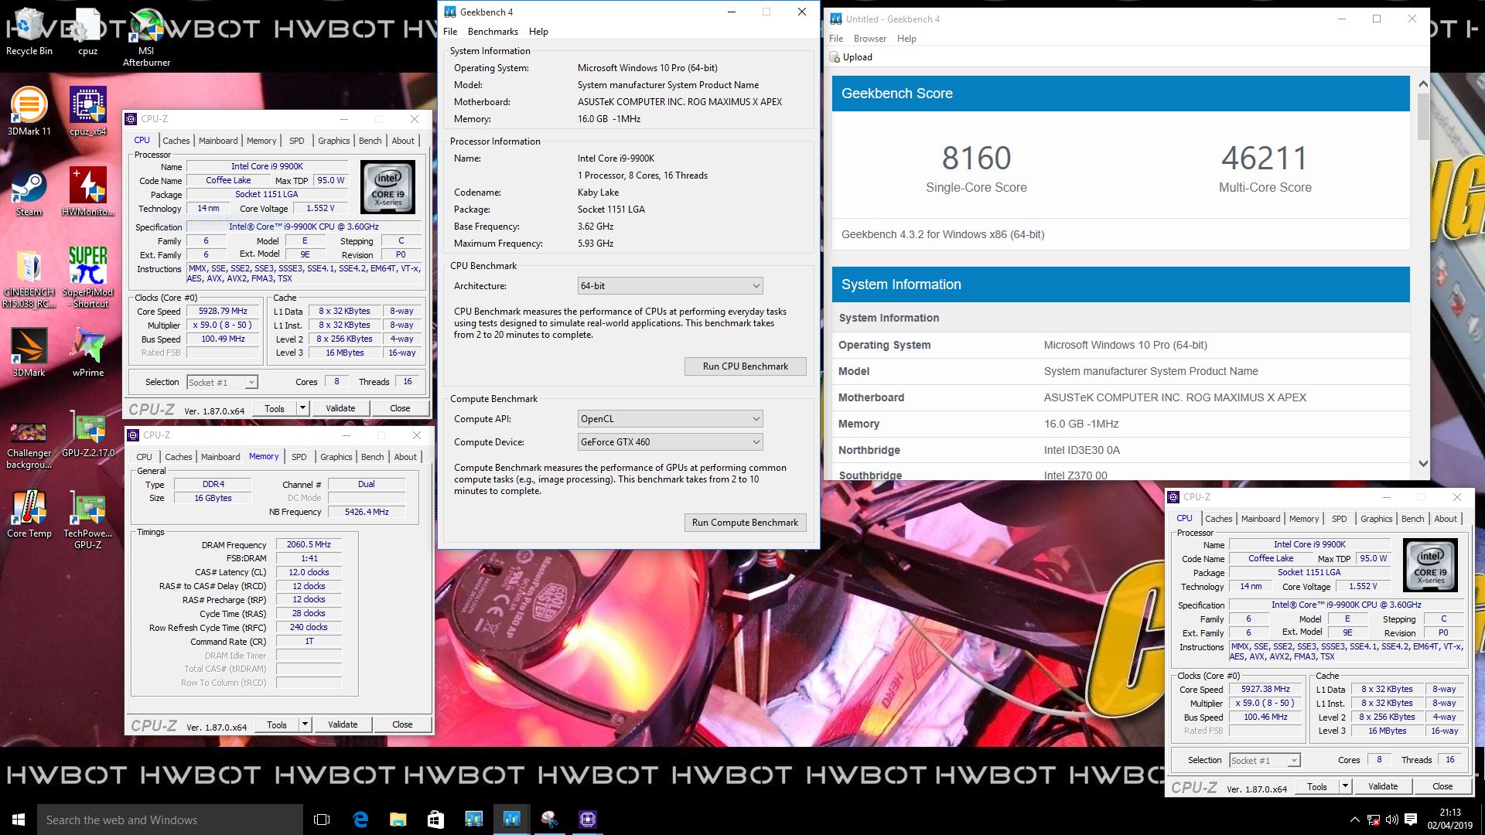Click scroll up arrow in Geekbench results
The width and height of the screenshot is (1485, 835).
[x=1423, y=83]
